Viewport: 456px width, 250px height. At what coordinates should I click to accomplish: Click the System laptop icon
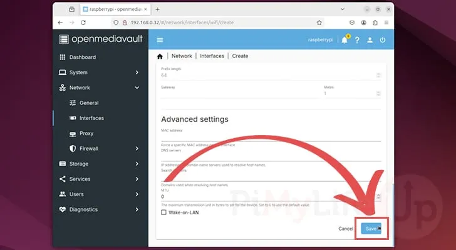tap(63, 72)
